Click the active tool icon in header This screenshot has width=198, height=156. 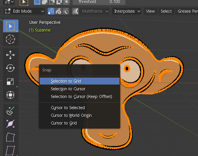24,2
